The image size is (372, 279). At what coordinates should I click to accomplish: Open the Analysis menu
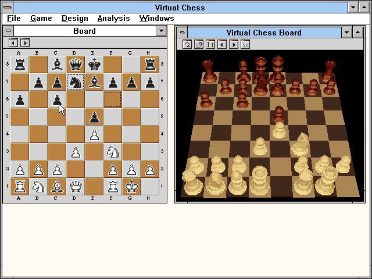(114, 18)
